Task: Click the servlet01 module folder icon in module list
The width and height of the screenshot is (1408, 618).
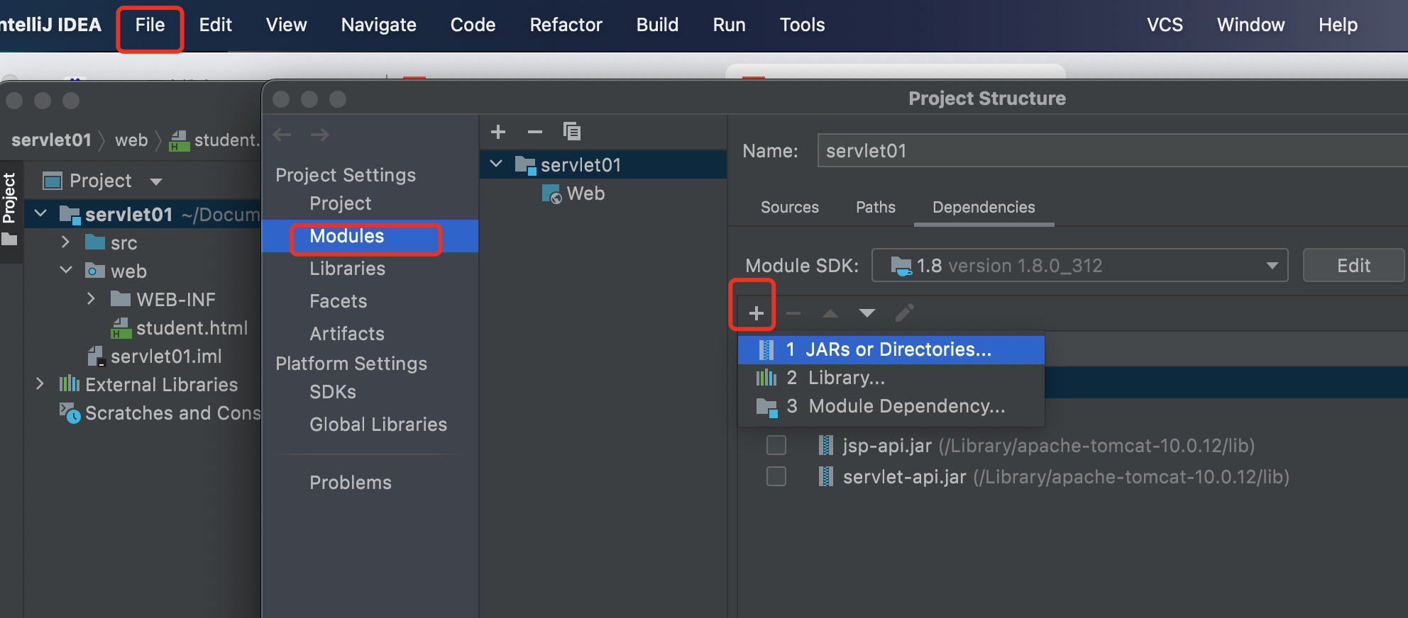Action: click(525, 165)
